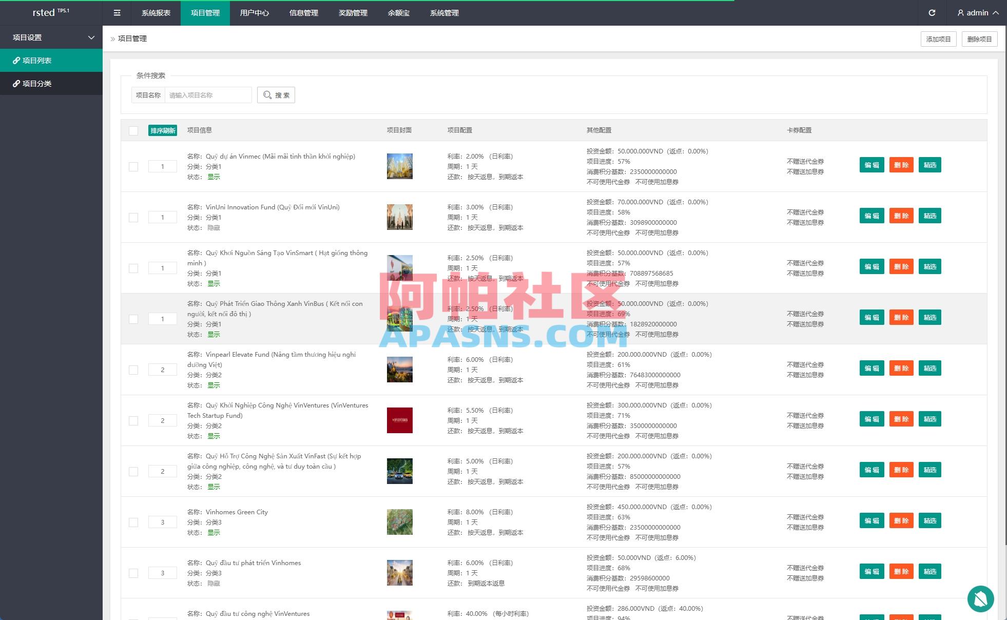Click the admin user profile icon
Screen dimensions: 1007x620
(960, 13)
